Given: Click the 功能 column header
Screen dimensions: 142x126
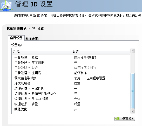Looking at the screenshot, I should tap(42, 52).
